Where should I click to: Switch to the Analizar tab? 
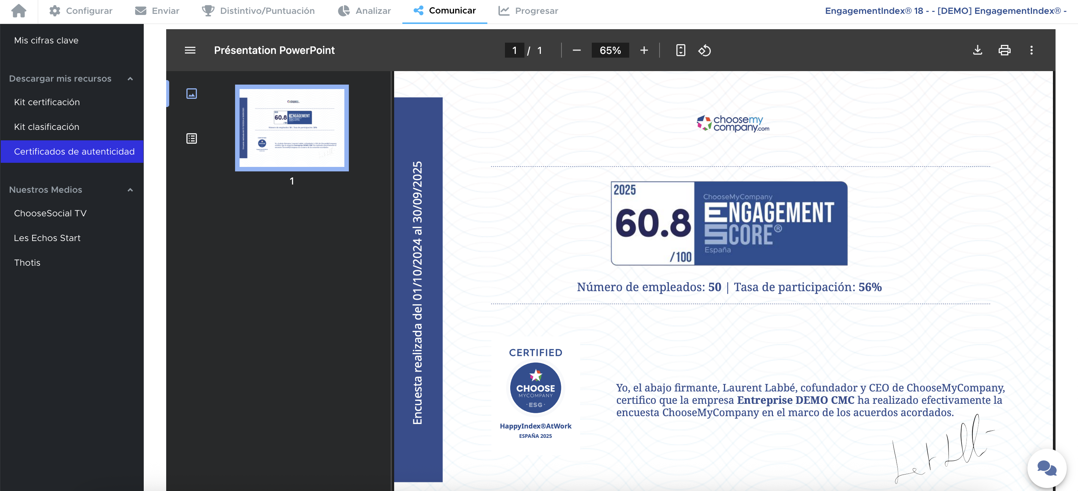coord(365,10)
